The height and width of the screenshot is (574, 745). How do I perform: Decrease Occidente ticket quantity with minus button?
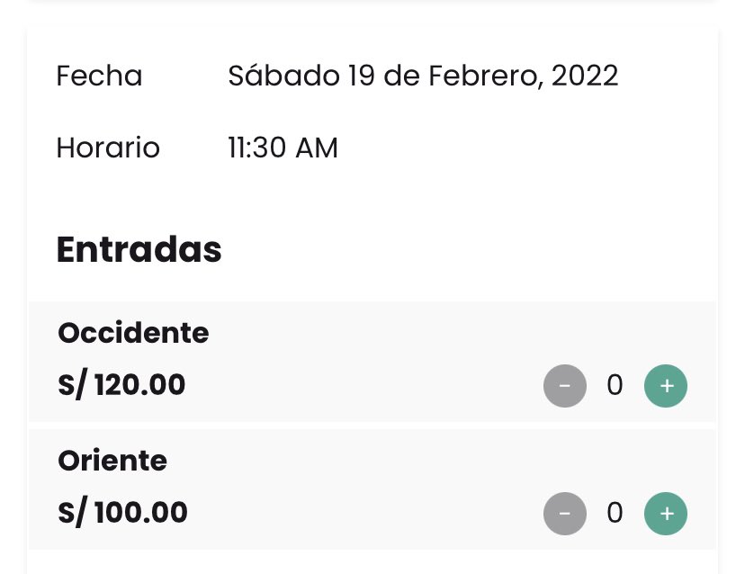click(x=565, y=386)
